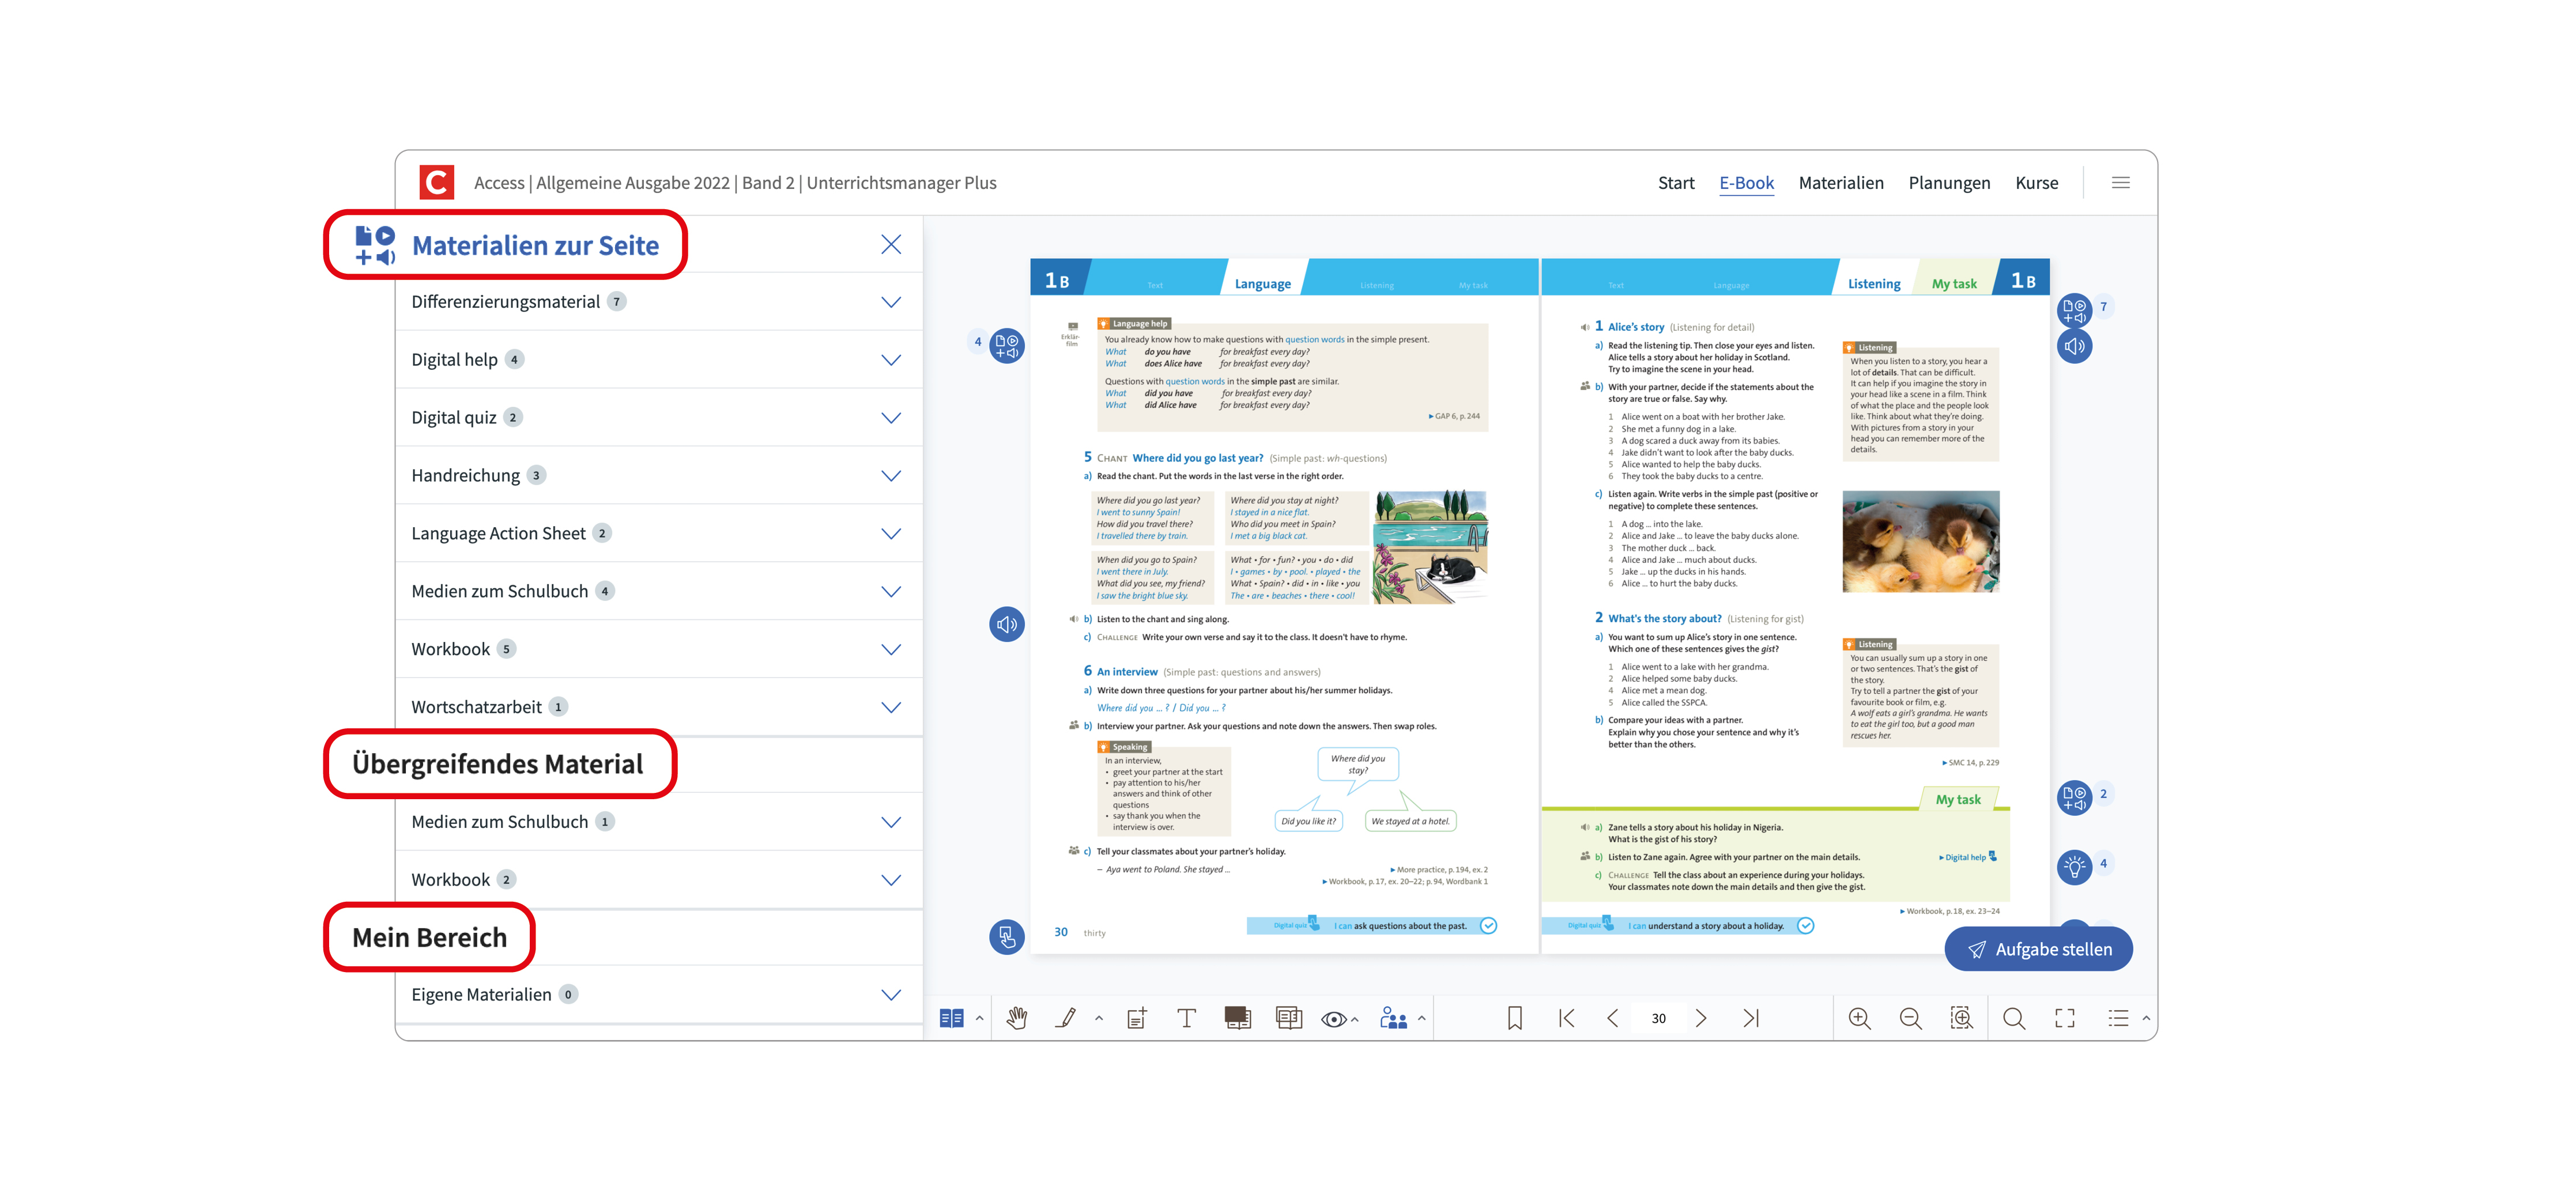The width and height of the screenshot is (2553, 1191).
Task: Add a note with the note tool
Action: click(1137, 1018)
